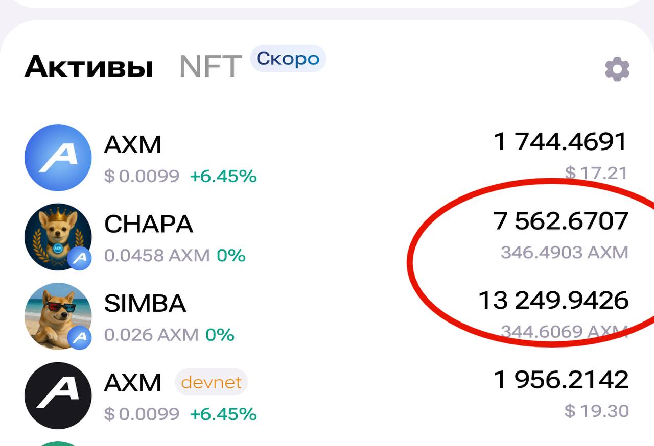Click the SIMBA dog thumbnail icon

(58, 316)
